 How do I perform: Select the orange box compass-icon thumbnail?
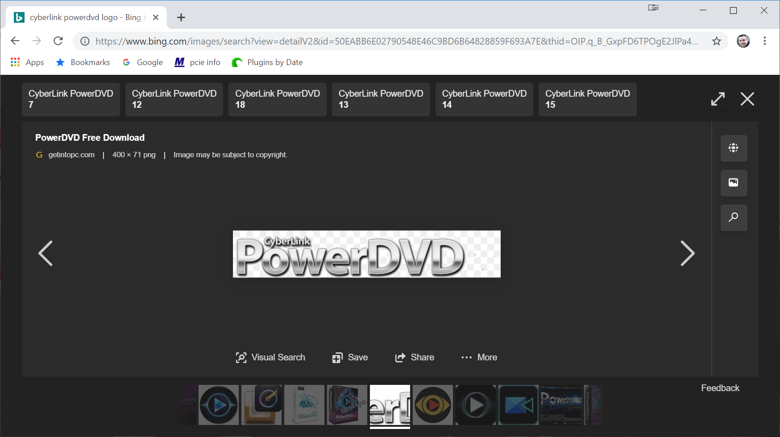pyautogui.click(x=261, y=405)
